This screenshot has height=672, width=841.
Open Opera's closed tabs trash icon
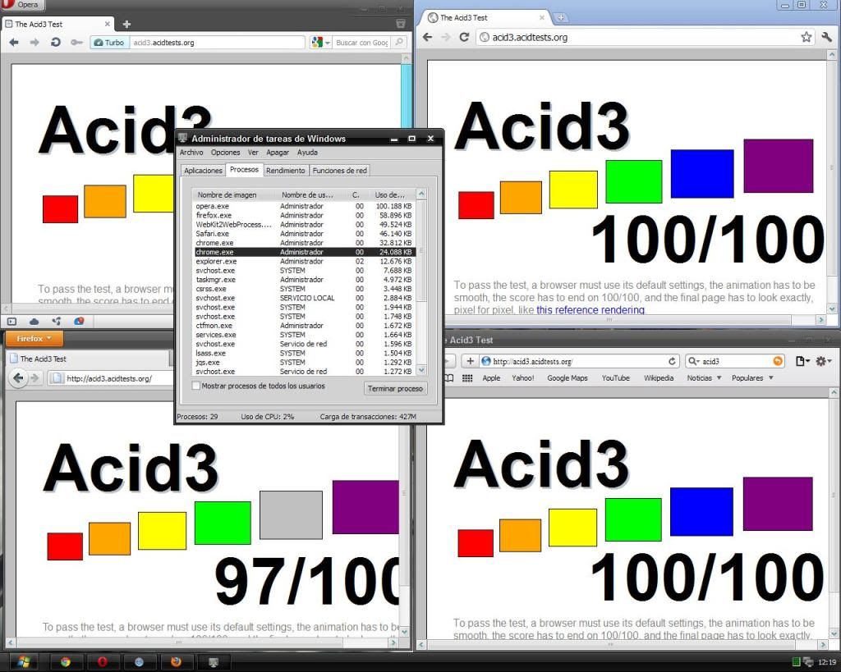pos(400,24)
